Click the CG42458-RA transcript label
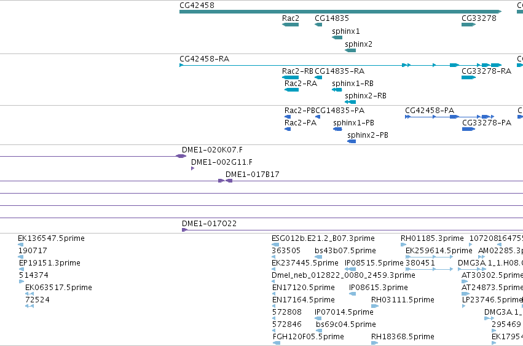The height and width of the screenshot is (346, 523). (204, 59)
